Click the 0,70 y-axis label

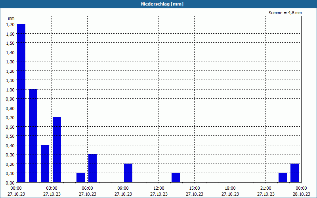[x=10, y=117]
